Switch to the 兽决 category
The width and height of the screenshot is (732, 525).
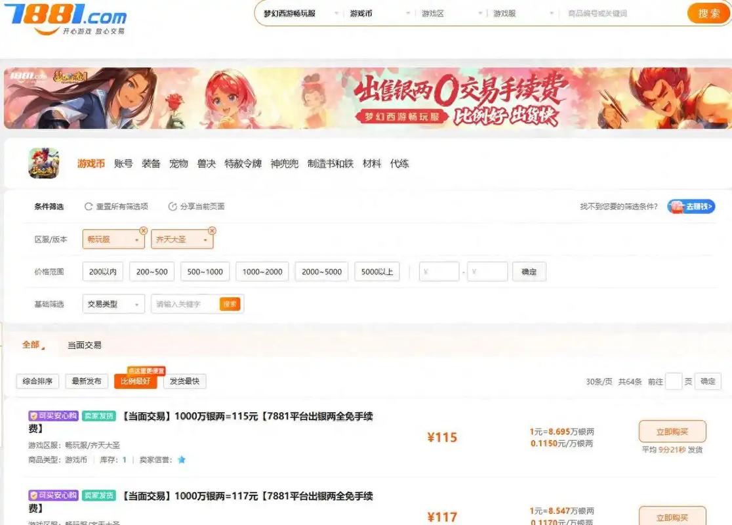(x=207, y=163)
